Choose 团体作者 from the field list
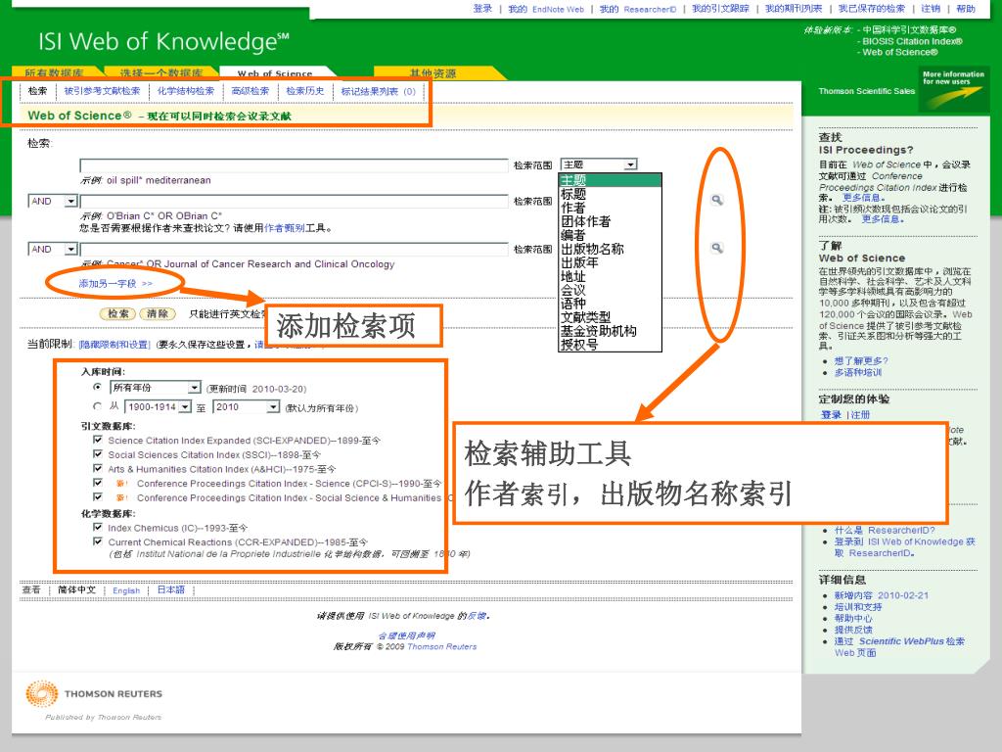Screen dimensions: 1002x752 [x=585, y=221]
